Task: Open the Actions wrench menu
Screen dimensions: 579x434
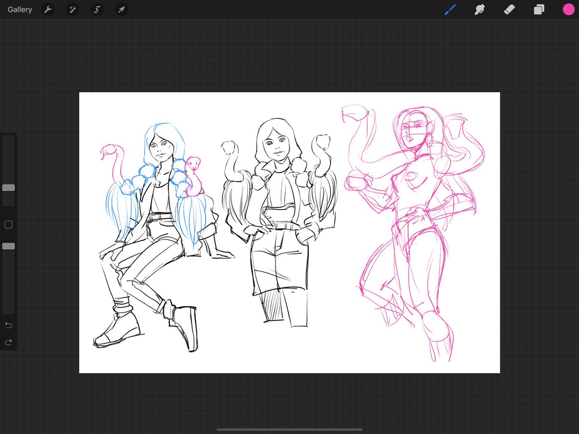Action: [48, 10]
